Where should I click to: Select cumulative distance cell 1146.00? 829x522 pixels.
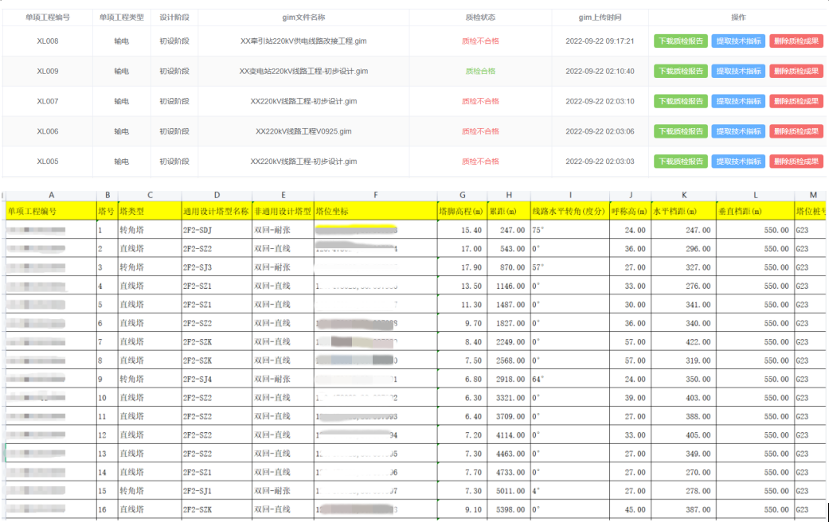(509, 286)
